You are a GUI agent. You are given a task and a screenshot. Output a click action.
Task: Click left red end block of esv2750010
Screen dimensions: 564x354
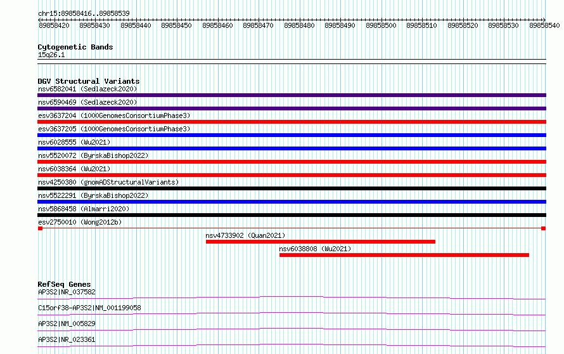tap(41, 228)
